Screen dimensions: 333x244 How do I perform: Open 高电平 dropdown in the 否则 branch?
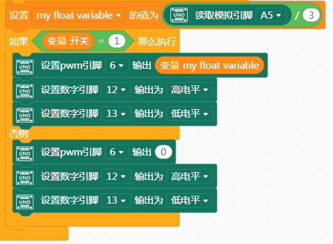(190, 177)
